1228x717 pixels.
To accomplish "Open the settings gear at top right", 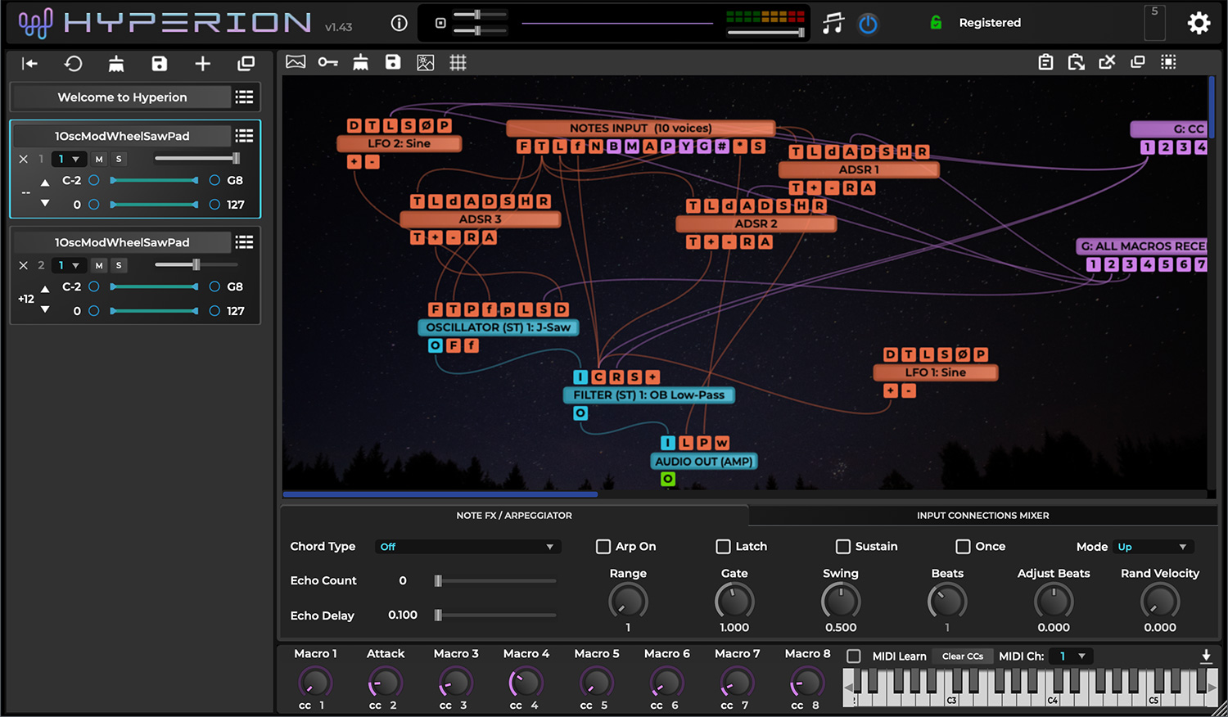I will point(1199,23).
